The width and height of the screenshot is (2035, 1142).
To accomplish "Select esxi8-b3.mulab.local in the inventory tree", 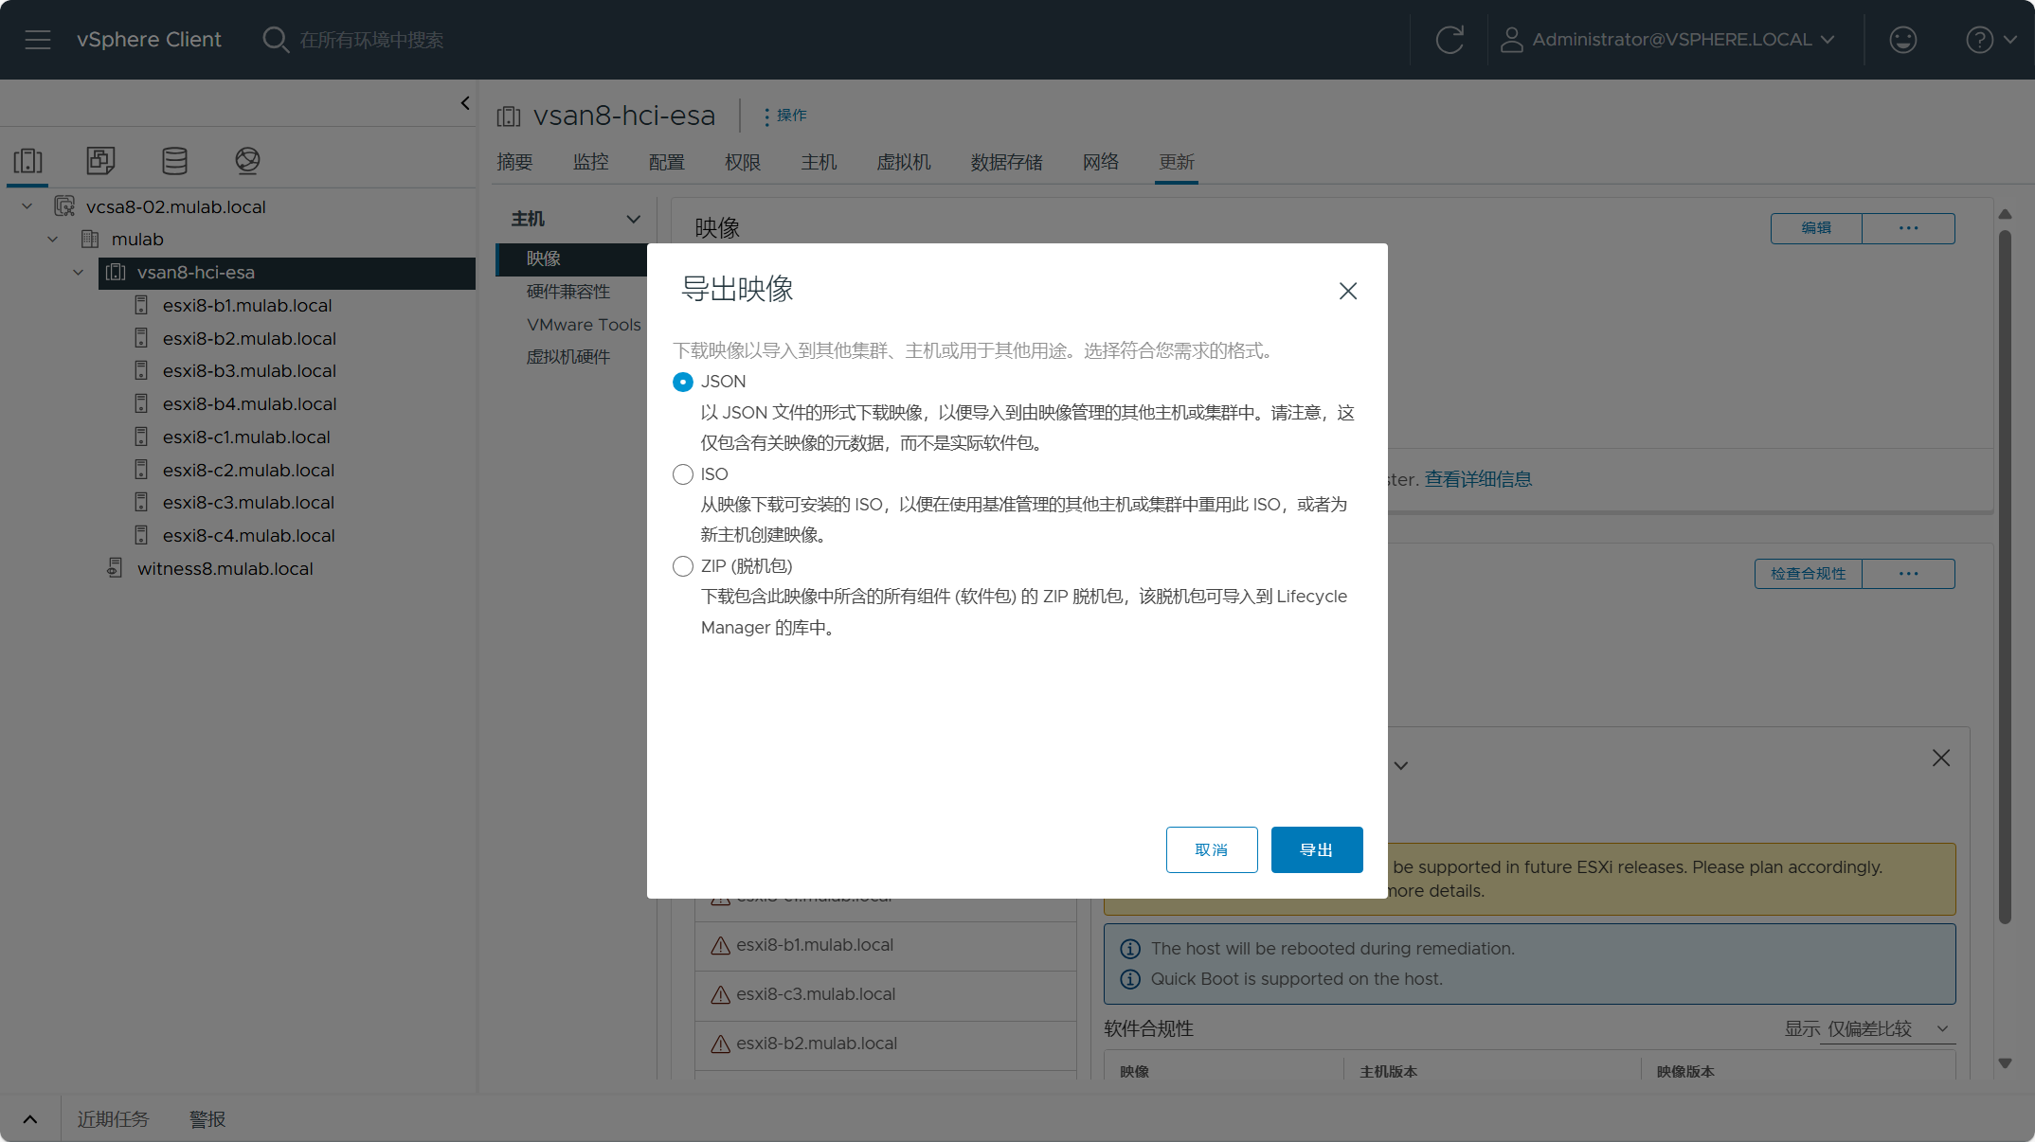I will (x=249, y=370).
